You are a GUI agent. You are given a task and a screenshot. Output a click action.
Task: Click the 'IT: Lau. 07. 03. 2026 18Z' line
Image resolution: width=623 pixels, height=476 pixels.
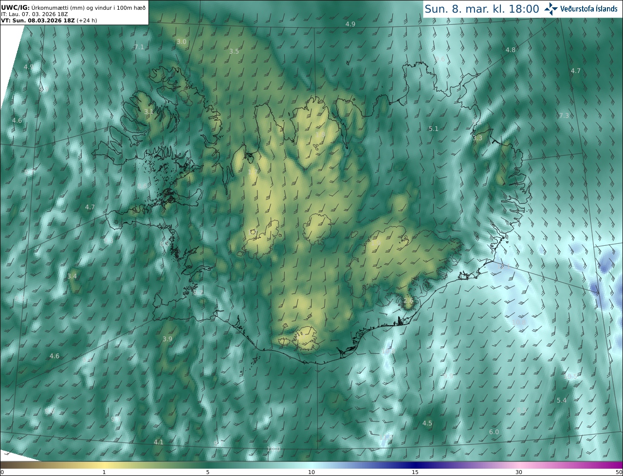click(x=34, y=14)
